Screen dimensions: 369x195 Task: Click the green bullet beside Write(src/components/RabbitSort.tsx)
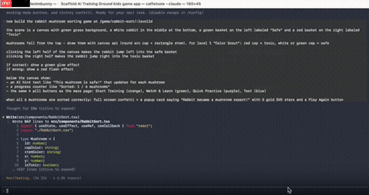point(4,117)
